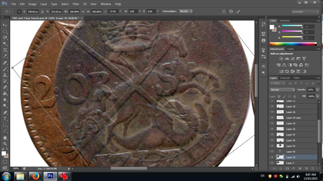Select the Hand tool
Image resolution: width=323 pixels, height=181 pixels.
[x=5, y=138]
